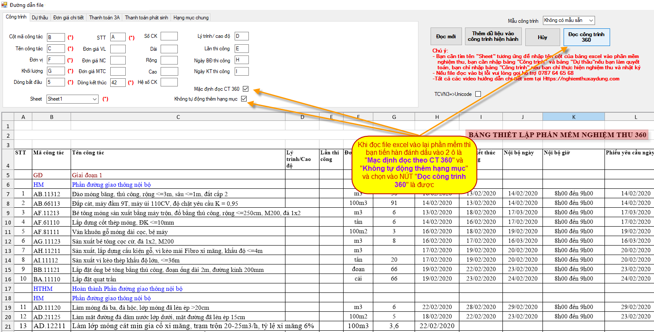
Task: Select the Hạng mục chung tab
Action: 191,18
